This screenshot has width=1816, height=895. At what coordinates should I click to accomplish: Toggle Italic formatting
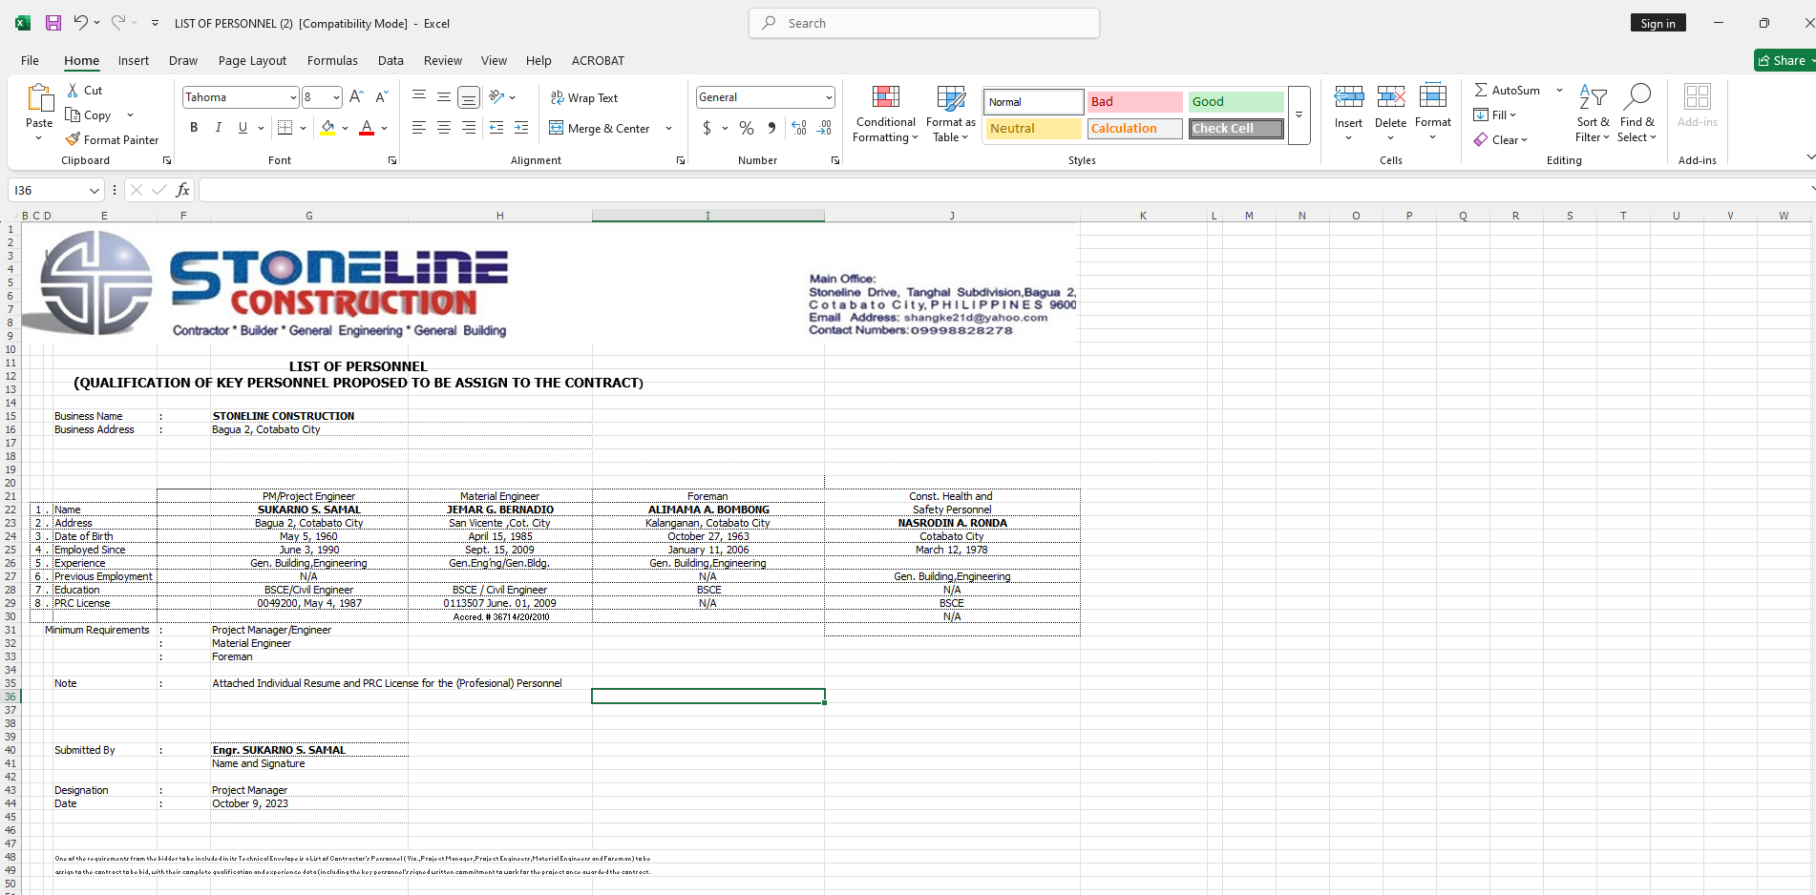point(219,128)
